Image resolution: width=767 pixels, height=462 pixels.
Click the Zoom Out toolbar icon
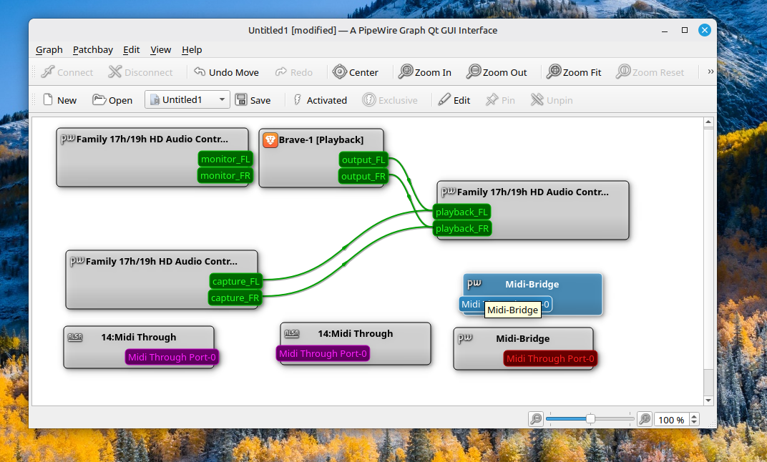tap(474, 72)
